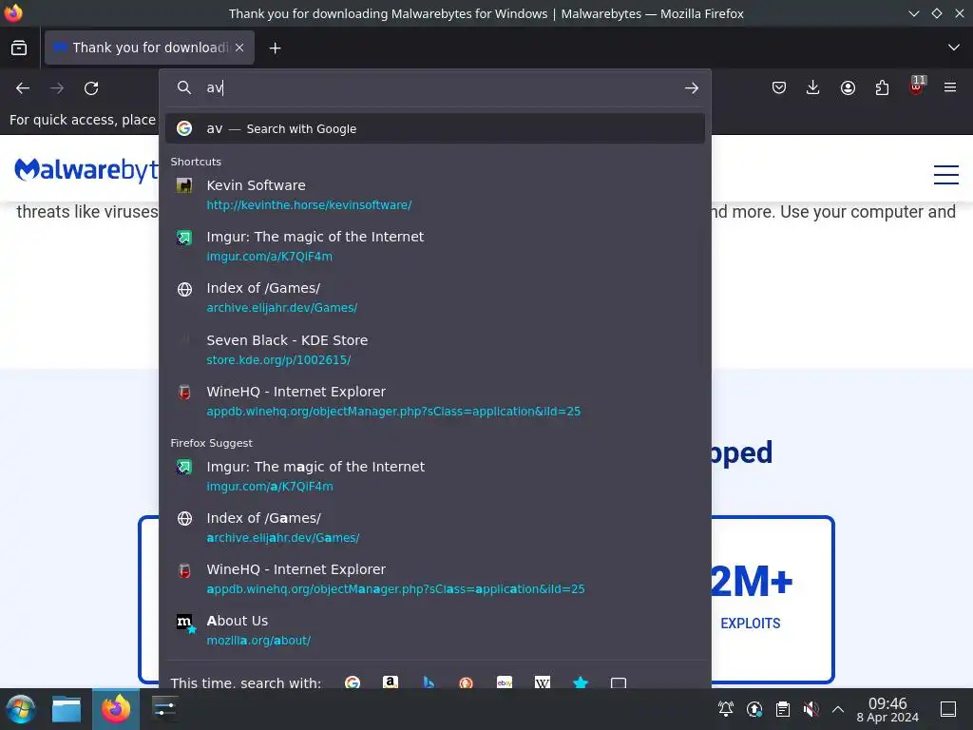Click the go arrow in the address bar

[x=692, y=88]
